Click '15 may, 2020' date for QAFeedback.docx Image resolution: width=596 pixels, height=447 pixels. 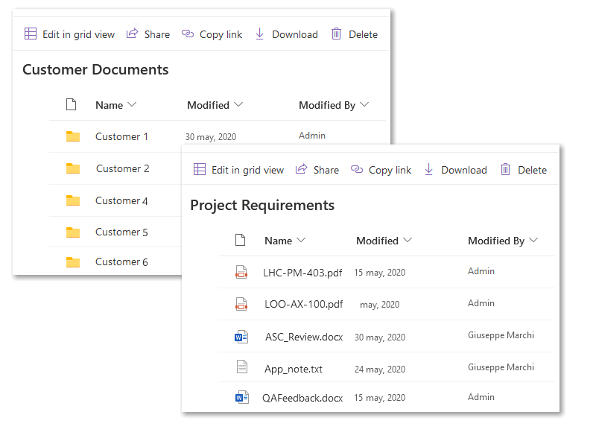coord(380,398)
